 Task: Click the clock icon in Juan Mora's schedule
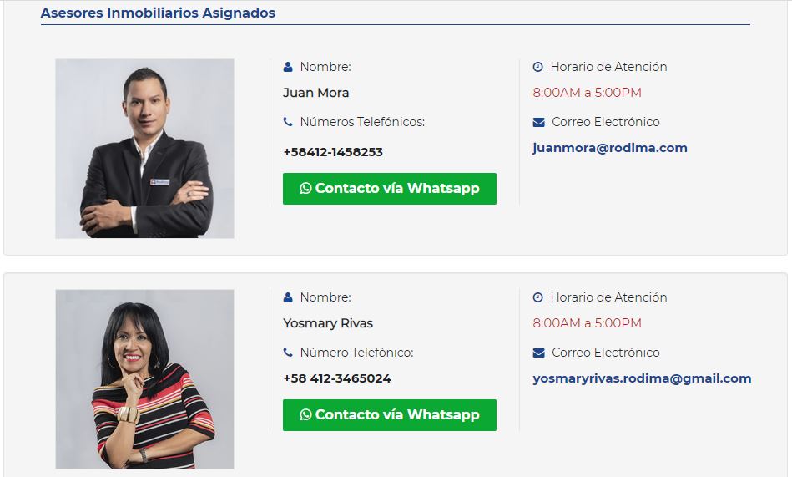click(x=538, y=67)
